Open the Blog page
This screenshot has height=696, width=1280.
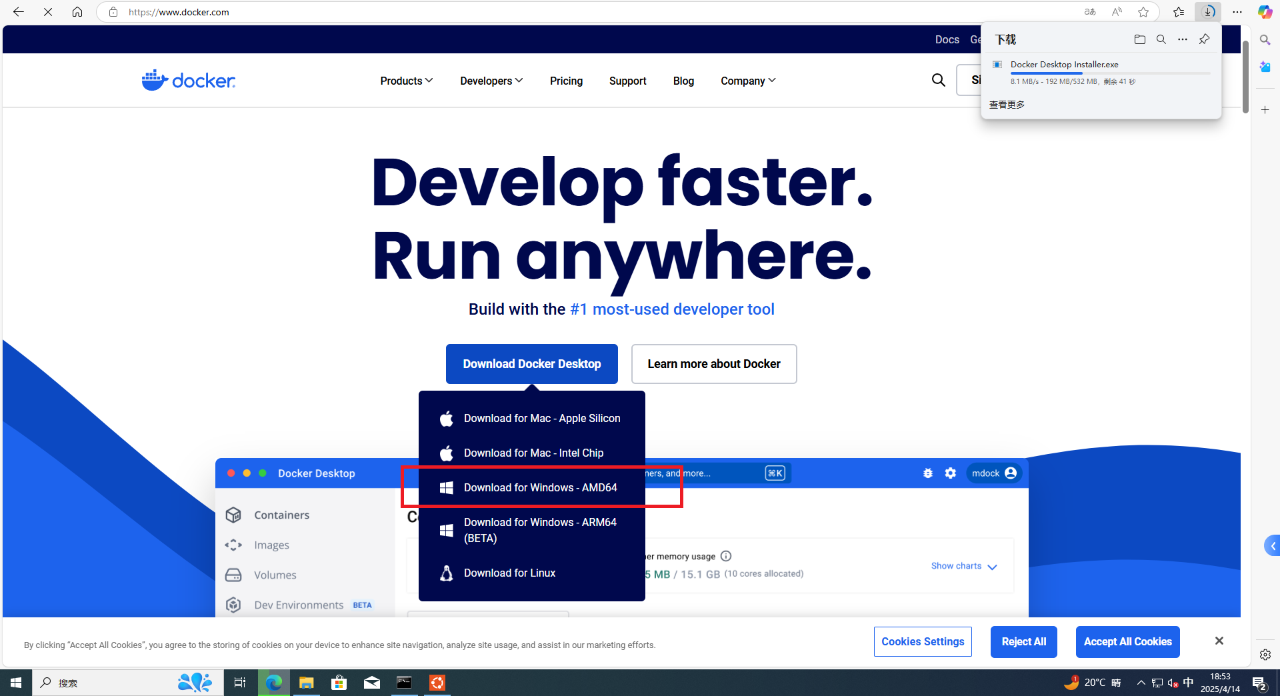coord(683,81)
